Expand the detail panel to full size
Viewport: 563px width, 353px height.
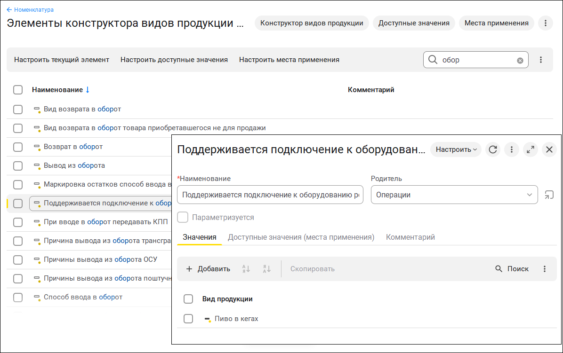531,149
